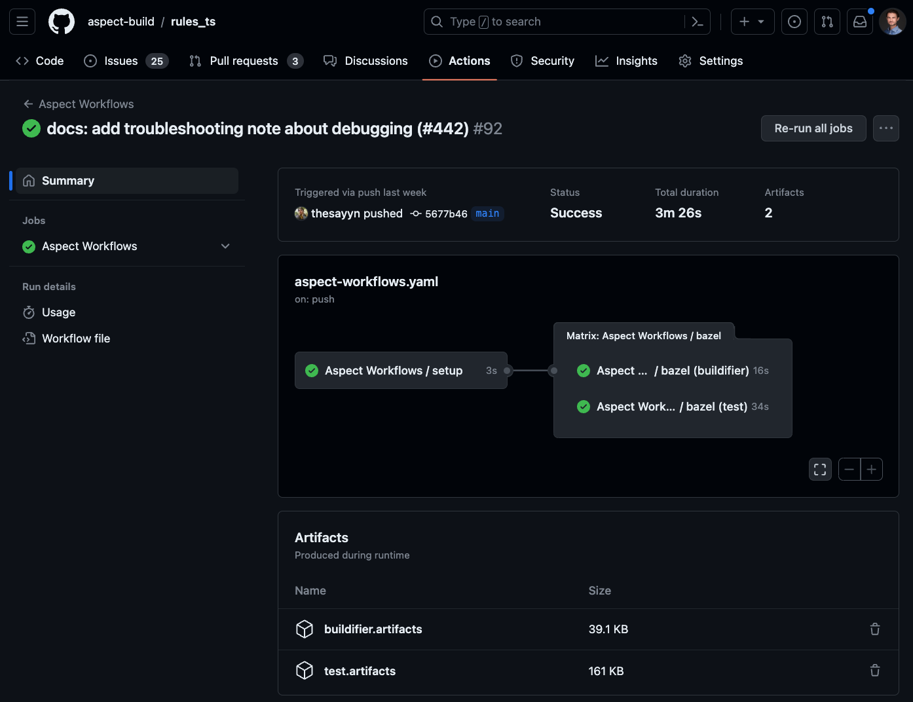Click the buildifier.artifacts package icon
The height and width of the screenshot is (702, 913).
[x=305, y=629]
